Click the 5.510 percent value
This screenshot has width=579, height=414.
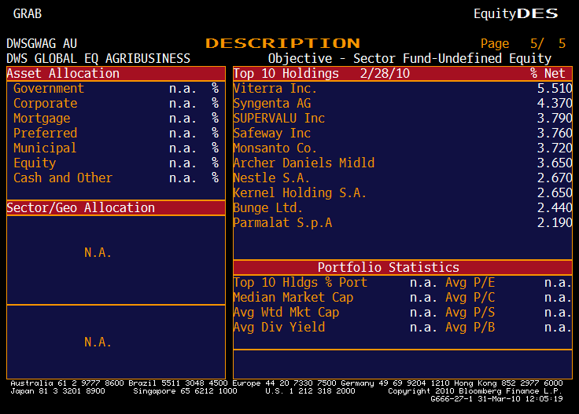point(555,89)
